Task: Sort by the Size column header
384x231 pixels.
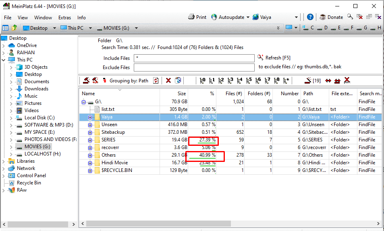Action: 174,94
